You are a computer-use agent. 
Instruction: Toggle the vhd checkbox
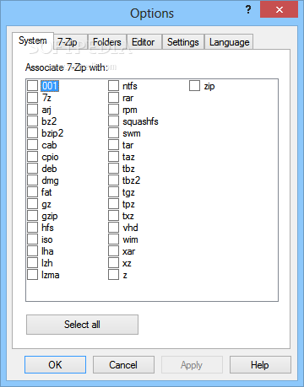point(113,228)
